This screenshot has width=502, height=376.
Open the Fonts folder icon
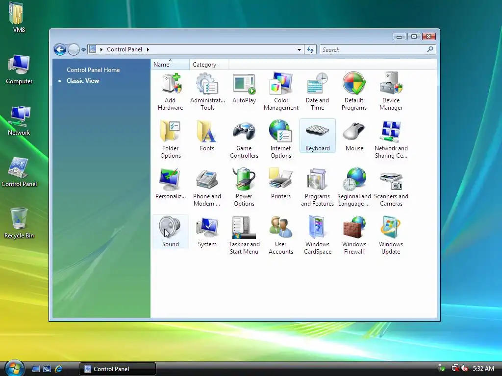(x=207, y=136)
